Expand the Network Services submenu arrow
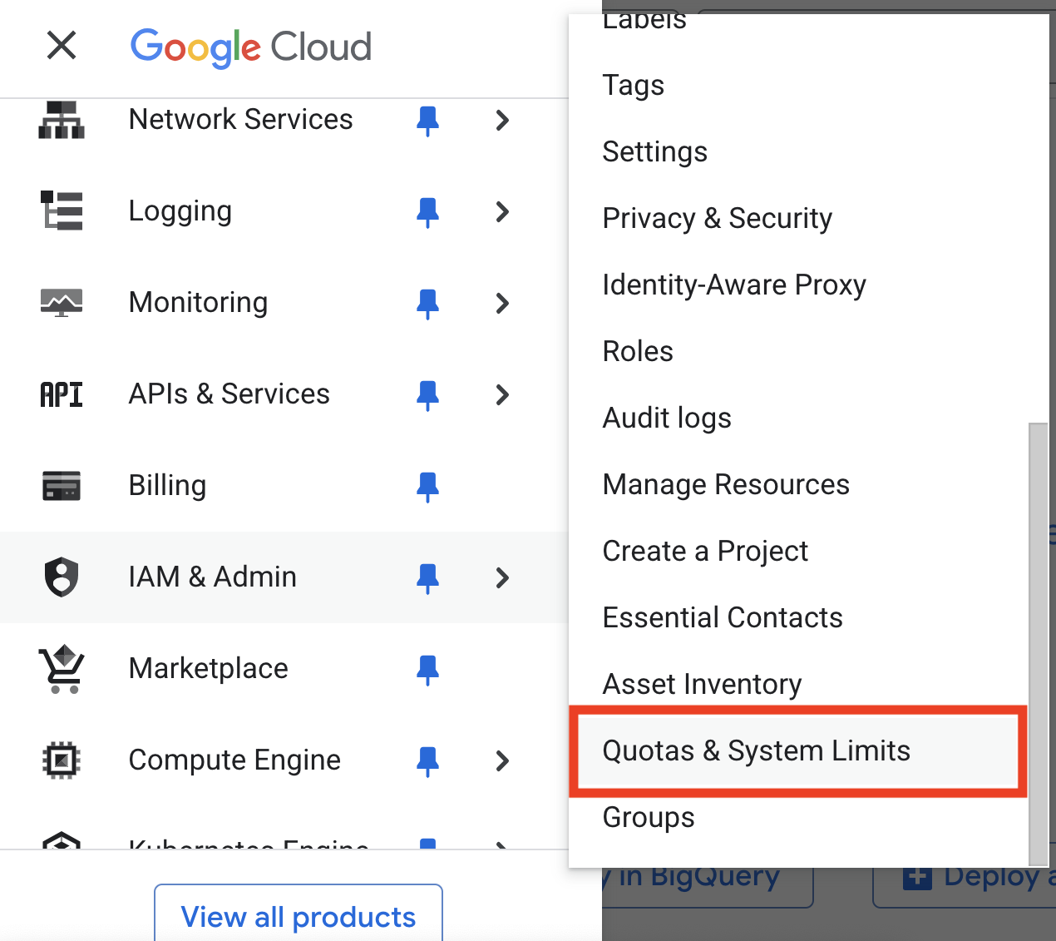Viewport: 1056px width, 941px height. pyautogui.click(x=502, y=121)
